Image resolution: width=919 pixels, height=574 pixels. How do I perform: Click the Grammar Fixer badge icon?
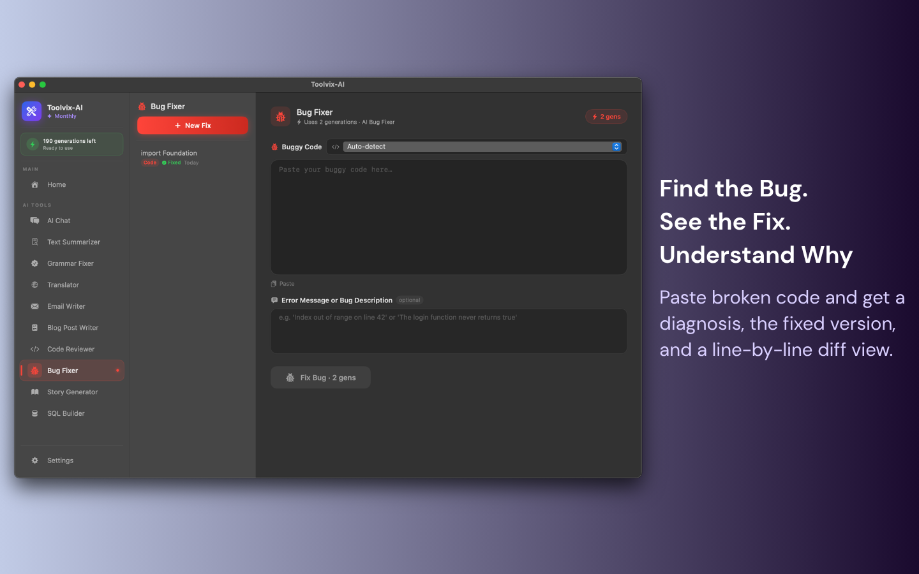point(35,263)
